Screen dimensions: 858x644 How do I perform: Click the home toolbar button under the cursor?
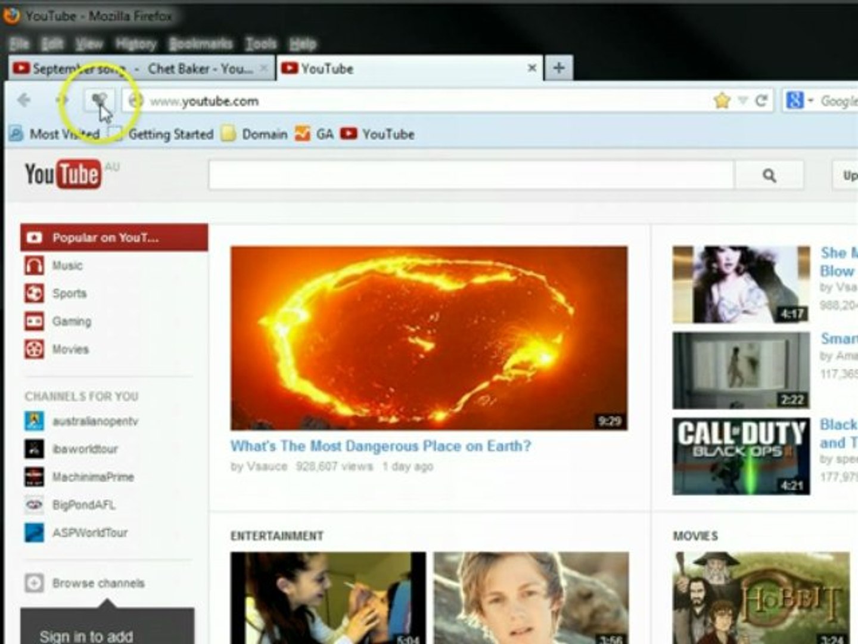click(x=99, y=101)
